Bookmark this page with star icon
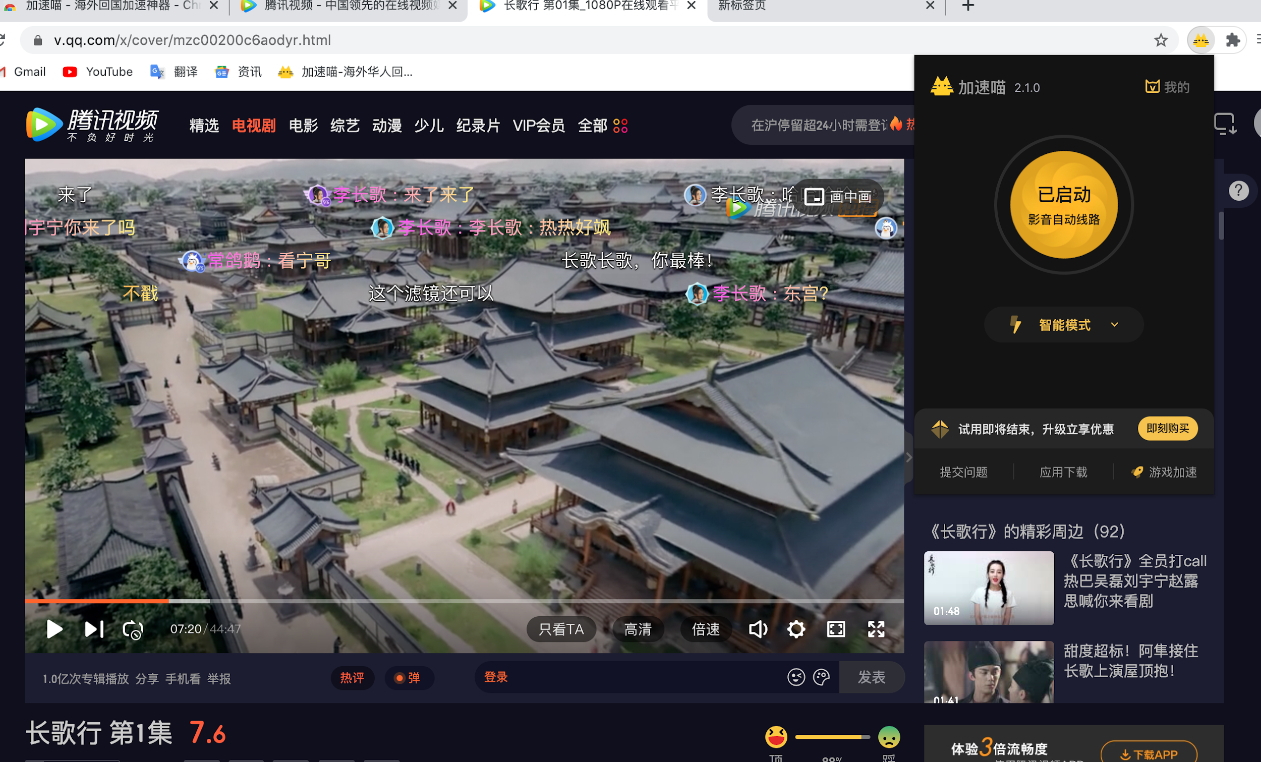The width and height of the screenshot is (1261, 762). [1161, 40]
